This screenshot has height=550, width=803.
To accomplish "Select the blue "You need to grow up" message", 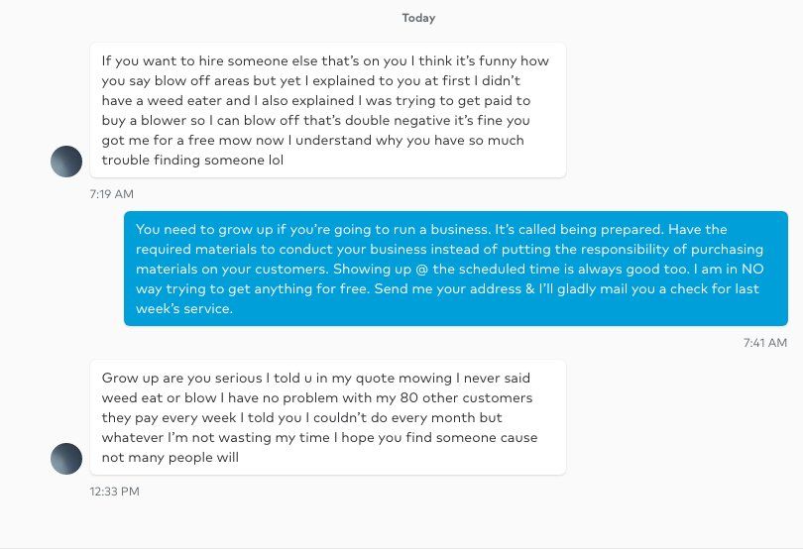I will pos(455,269).
